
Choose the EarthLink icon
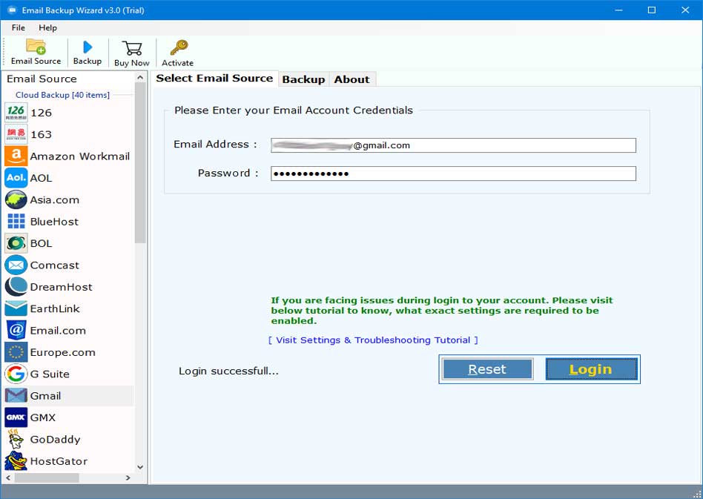pos(16,308)
